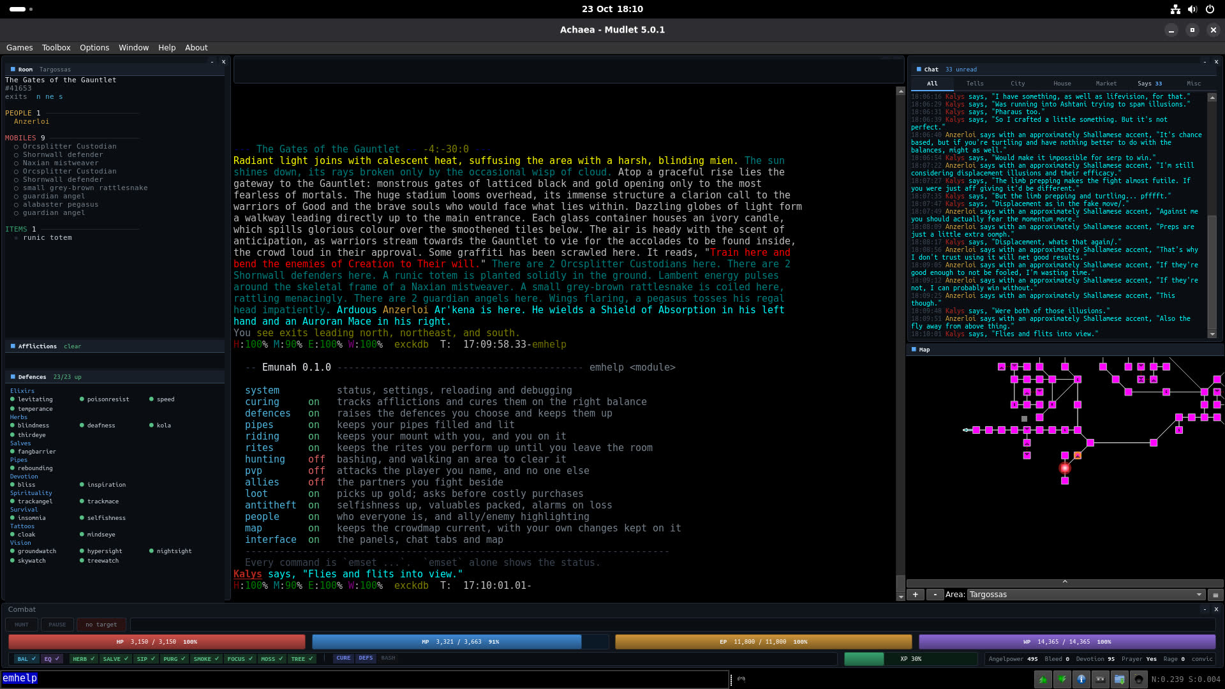1225x689 pixels.
Task: Minimize the Chat panel with its dash
Action: 1205,62
